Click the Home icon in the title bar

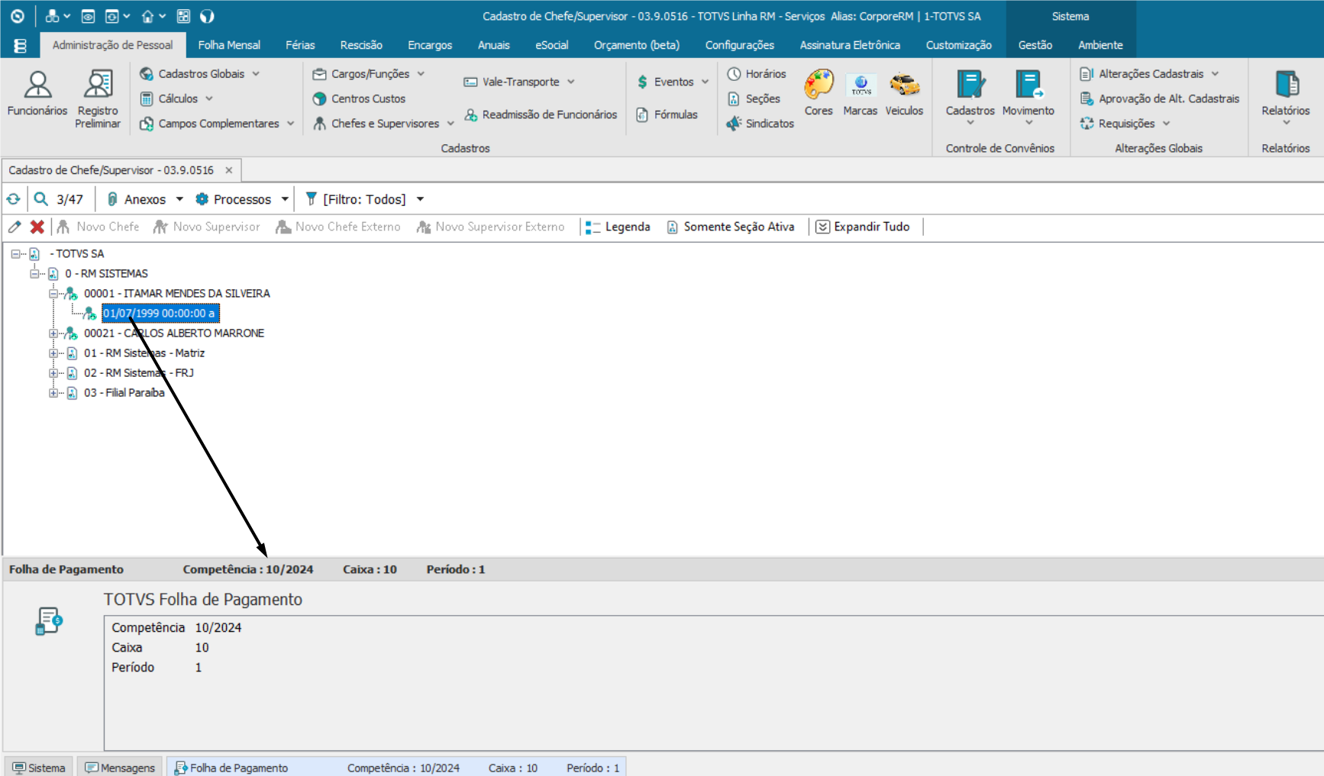coord(147,16)
